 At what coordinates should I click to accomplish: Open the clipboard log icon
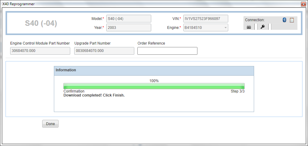pos(292,20)
